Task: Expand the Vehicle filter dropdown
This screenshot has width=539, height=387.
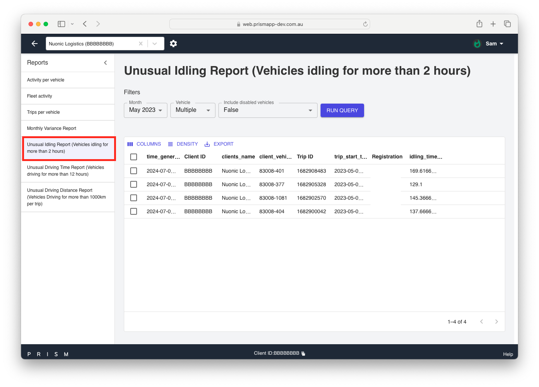Action: point(193,110)
